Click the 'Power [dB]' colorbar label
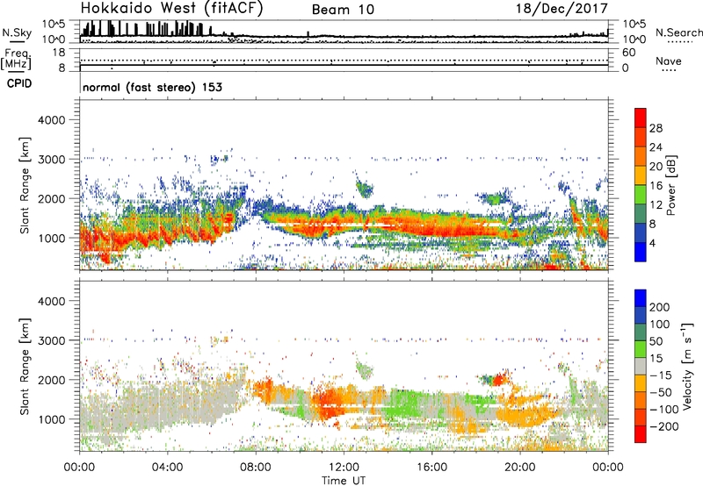Viewport: 703px width, 486px height. [x=671, y=185]
